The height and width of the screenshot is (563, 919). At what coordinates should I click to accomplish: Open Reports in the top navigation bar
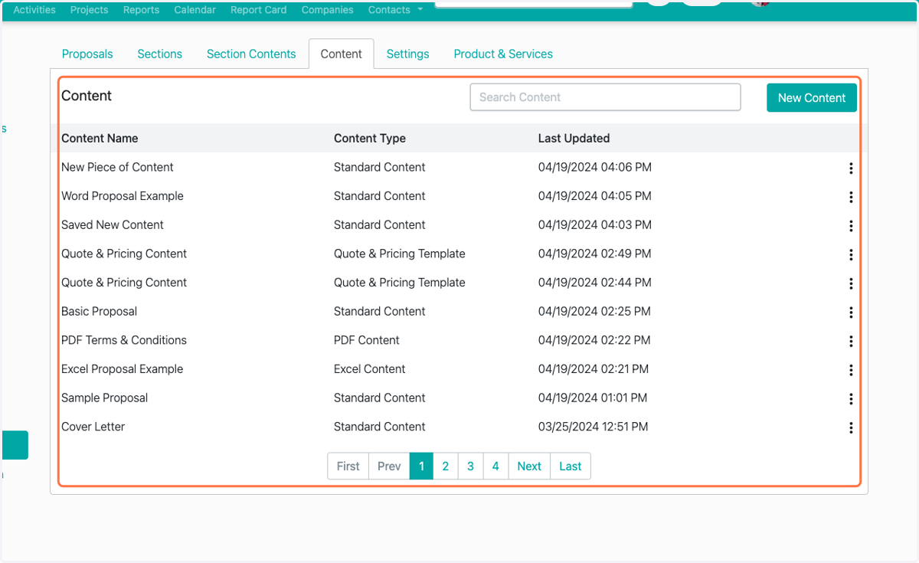pos(141,10)
